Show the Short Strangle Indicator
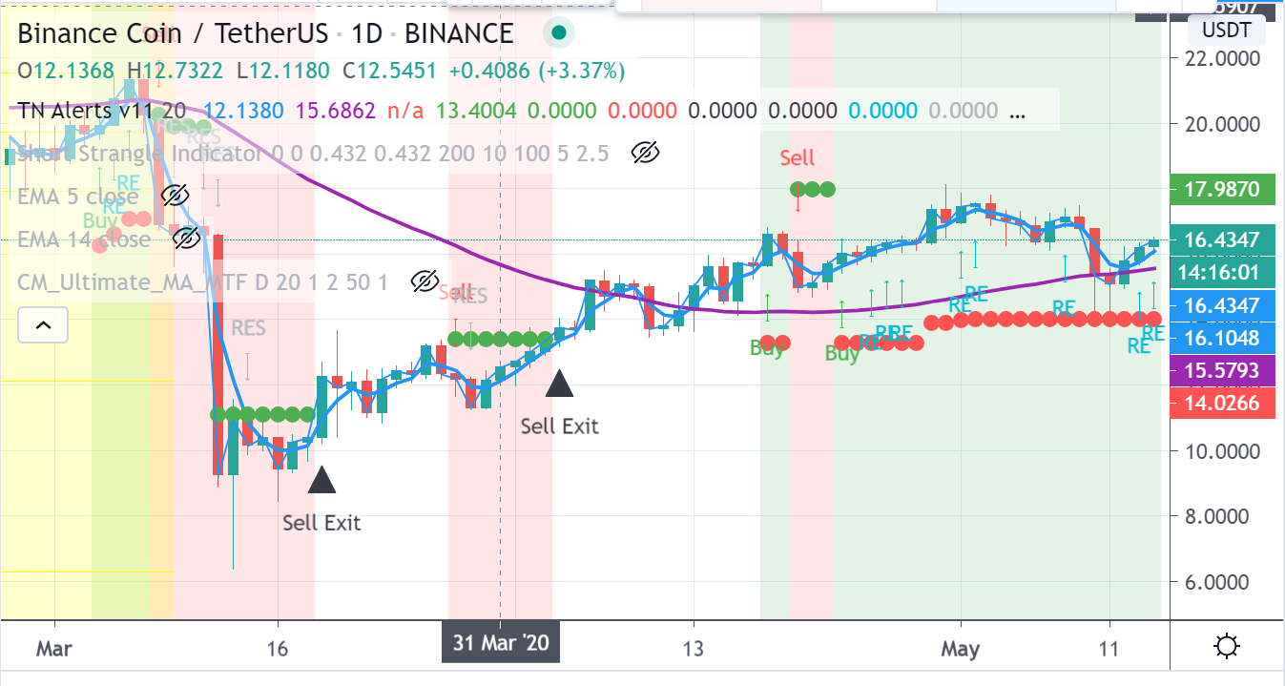The width and height of the screenshot is (1285, 686). pos(646,153)
